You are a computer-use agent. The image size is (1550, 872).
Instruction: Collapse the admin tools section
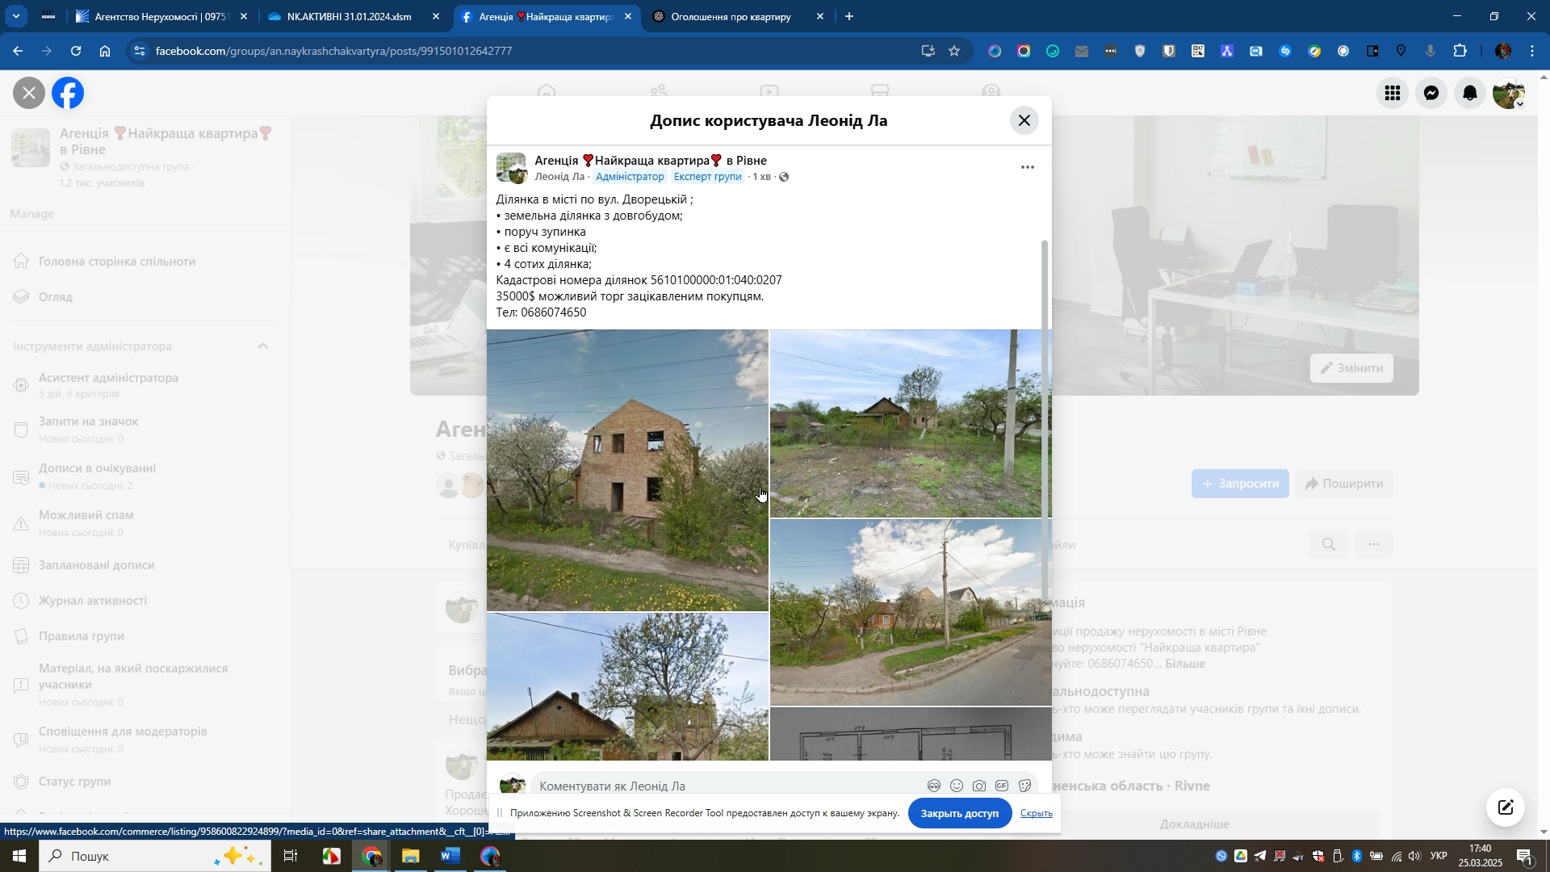click(x=263, y=346)
